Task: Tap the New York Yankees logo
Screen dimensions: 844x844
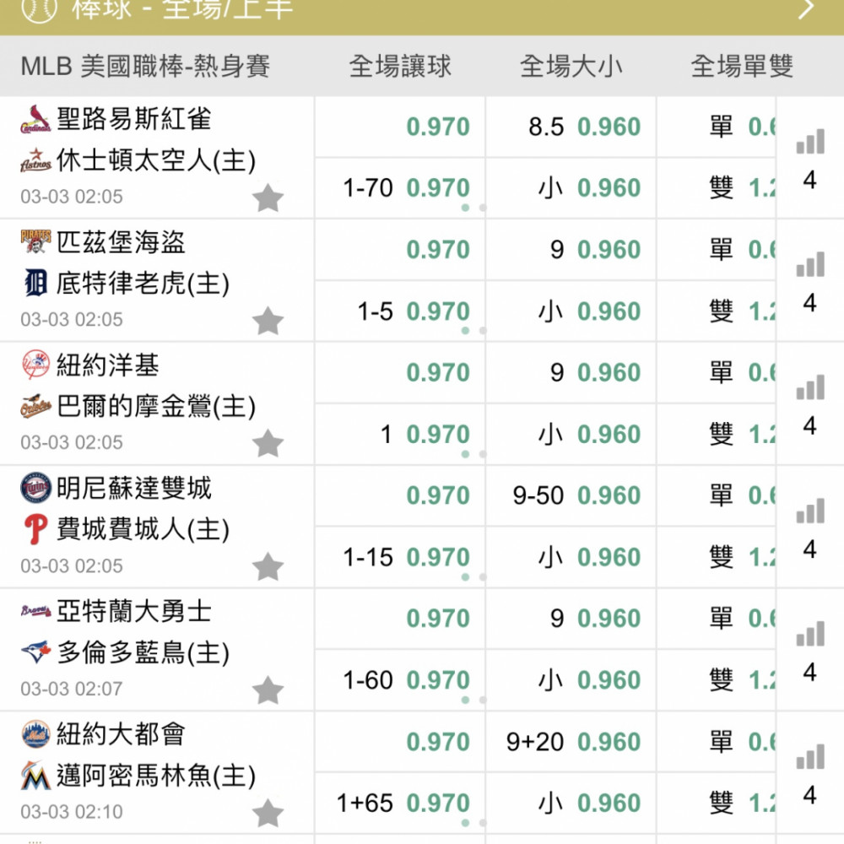Action: pos(35,365)
